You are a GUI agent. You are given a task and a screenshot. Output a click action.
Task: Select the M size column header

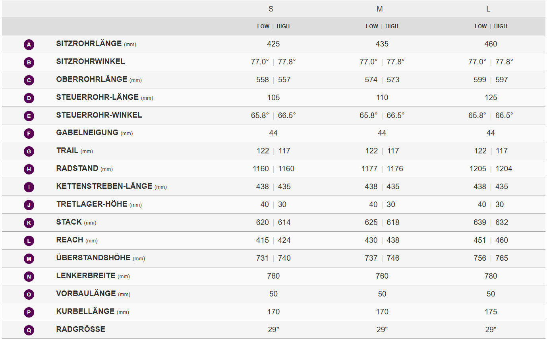(x=380, y=9)
